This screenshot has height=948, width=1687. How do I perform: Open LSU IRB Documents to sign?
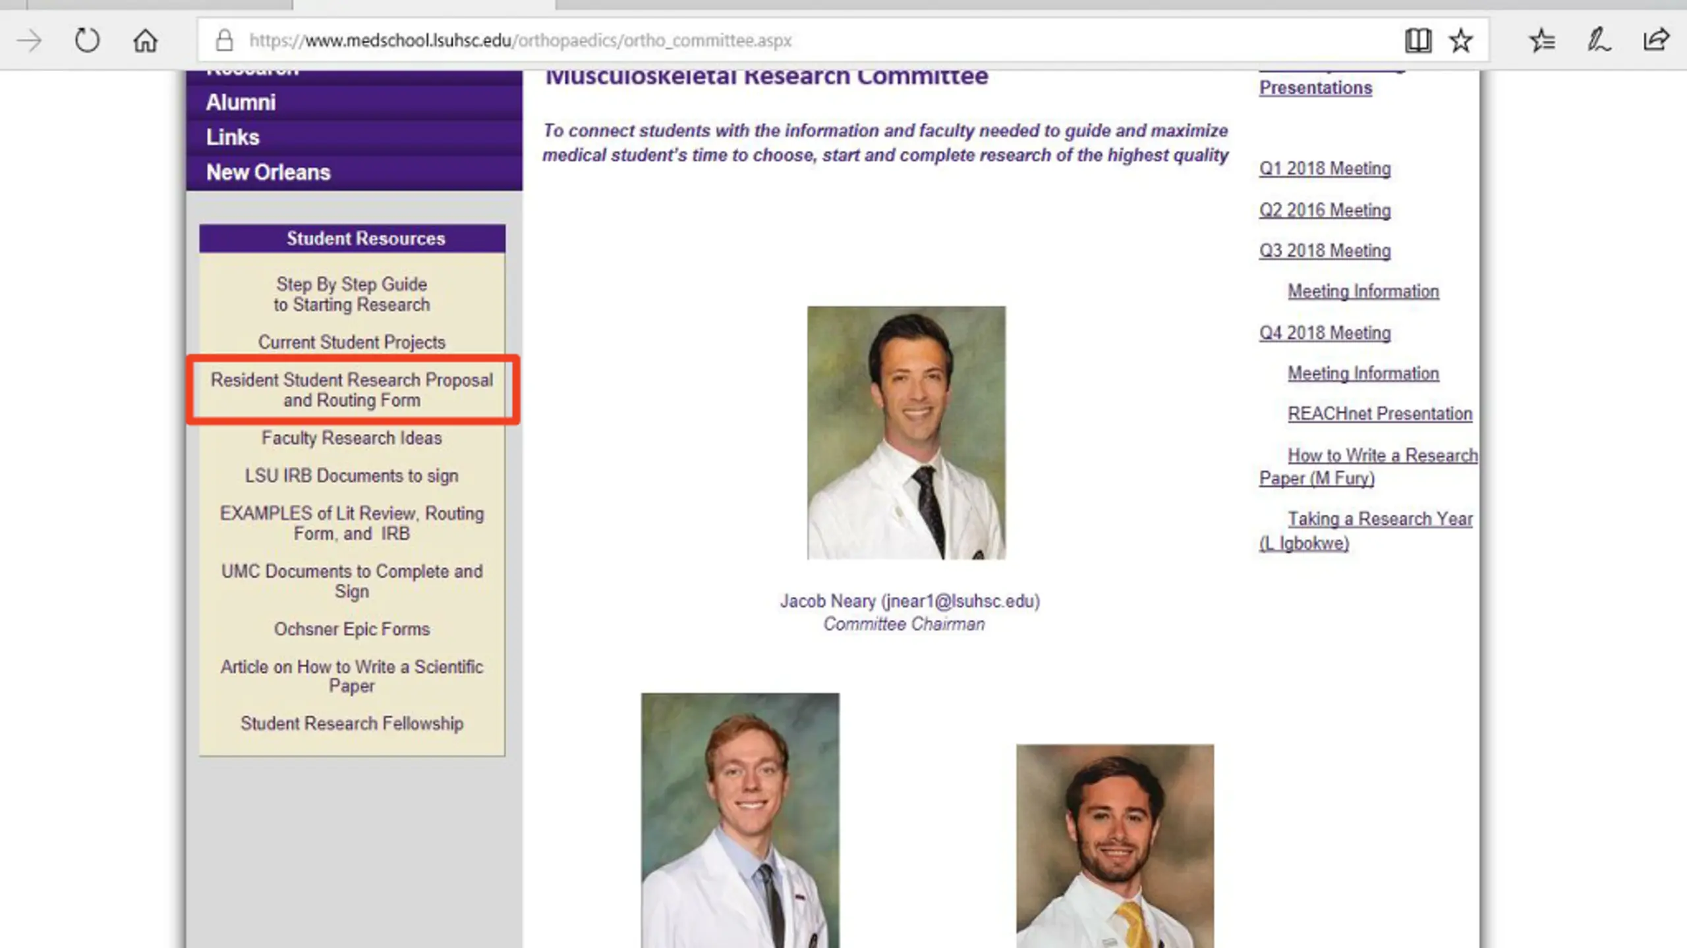click(352, 475)
